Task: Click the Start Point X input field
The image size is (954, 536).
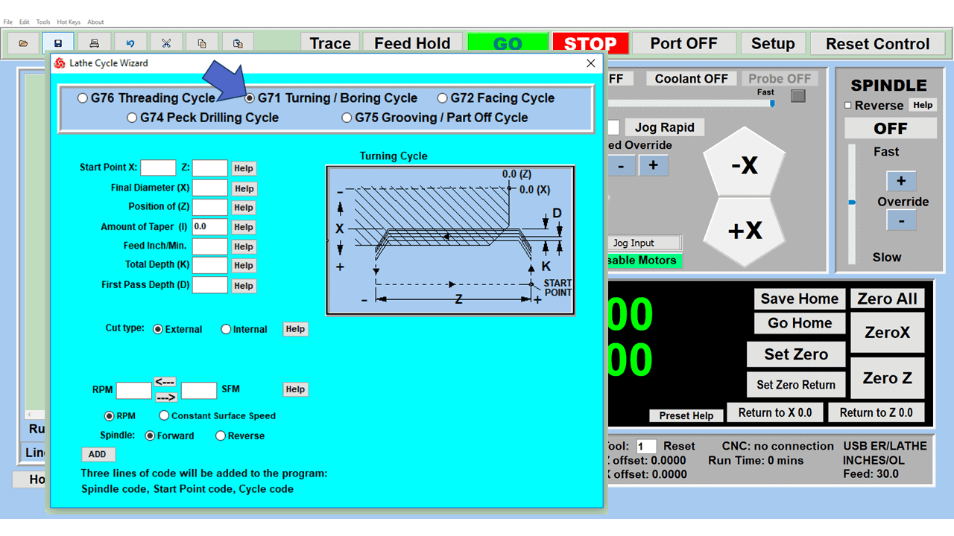Action: pos(158,167)
